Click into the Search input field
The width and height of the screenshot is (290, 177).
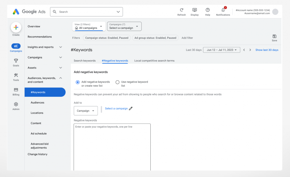click(x=87, y=12)
